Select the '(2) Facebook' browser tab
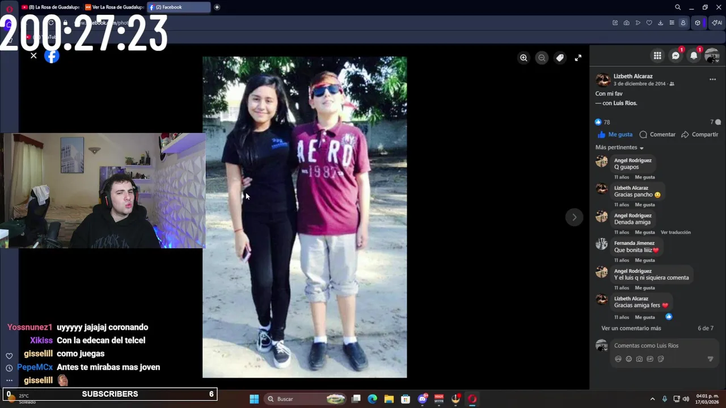Screen dimensions: 726x408 coord(179,7)
